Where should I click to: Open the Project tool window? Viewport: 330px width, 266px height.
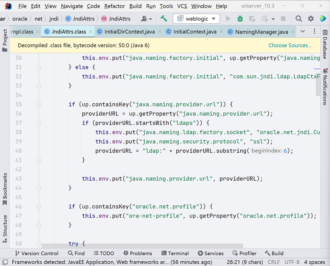pos(4,39)
